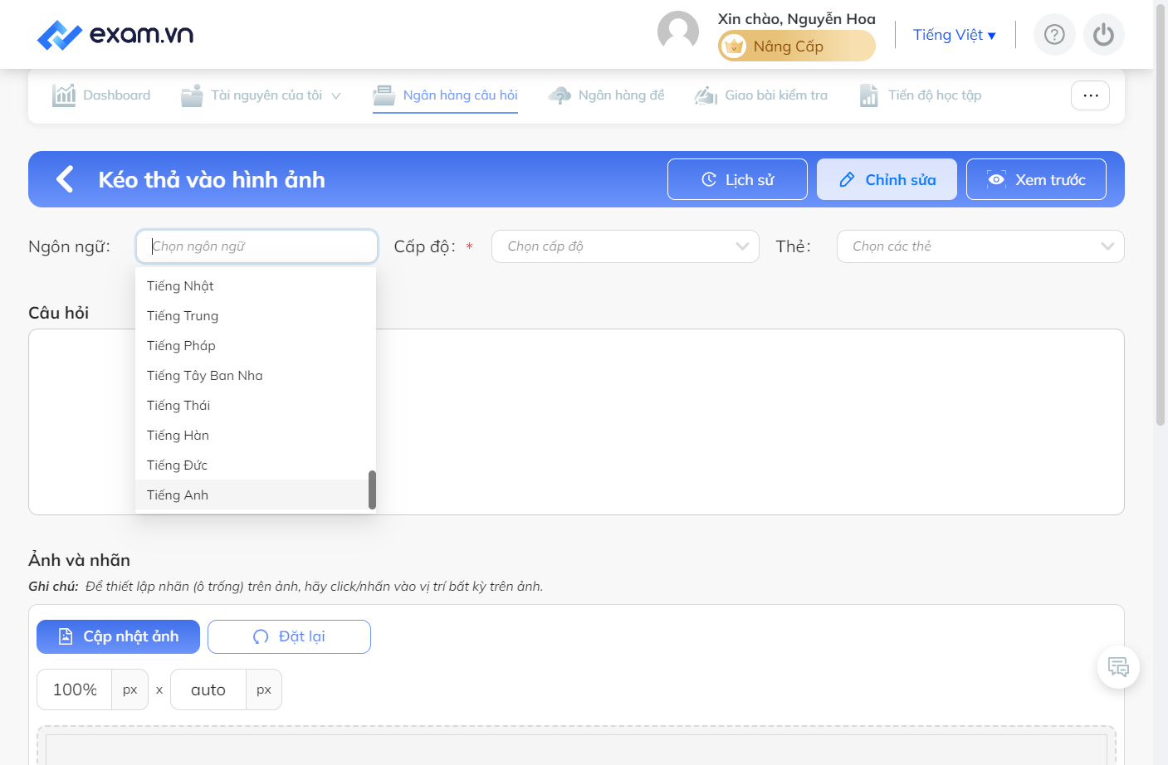Open the user avatar profile
This screenshot has width=1168, height=765.
[678, 32]
